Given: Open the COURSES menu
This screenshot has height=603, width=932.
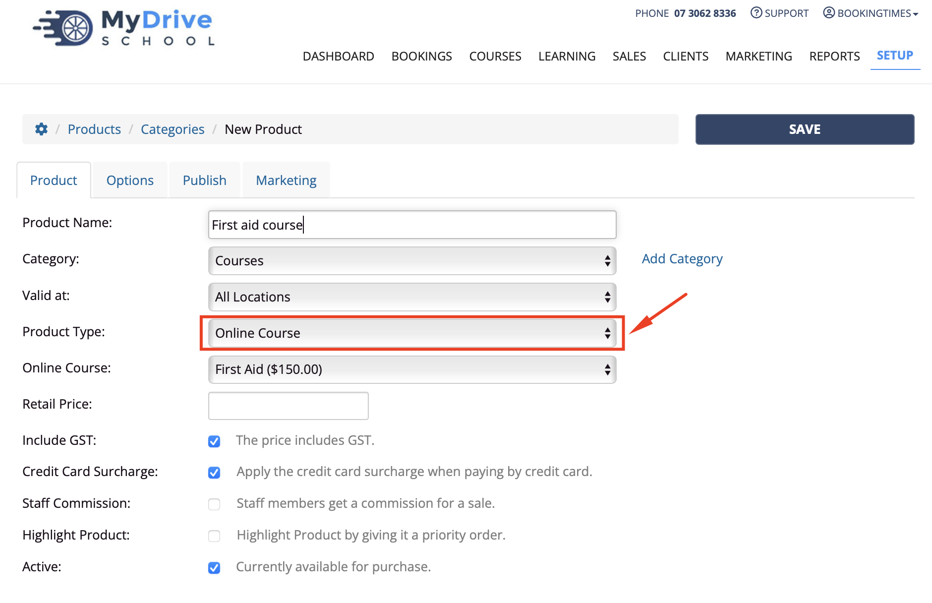Looking at the screenshot, I should coord(495,56).
